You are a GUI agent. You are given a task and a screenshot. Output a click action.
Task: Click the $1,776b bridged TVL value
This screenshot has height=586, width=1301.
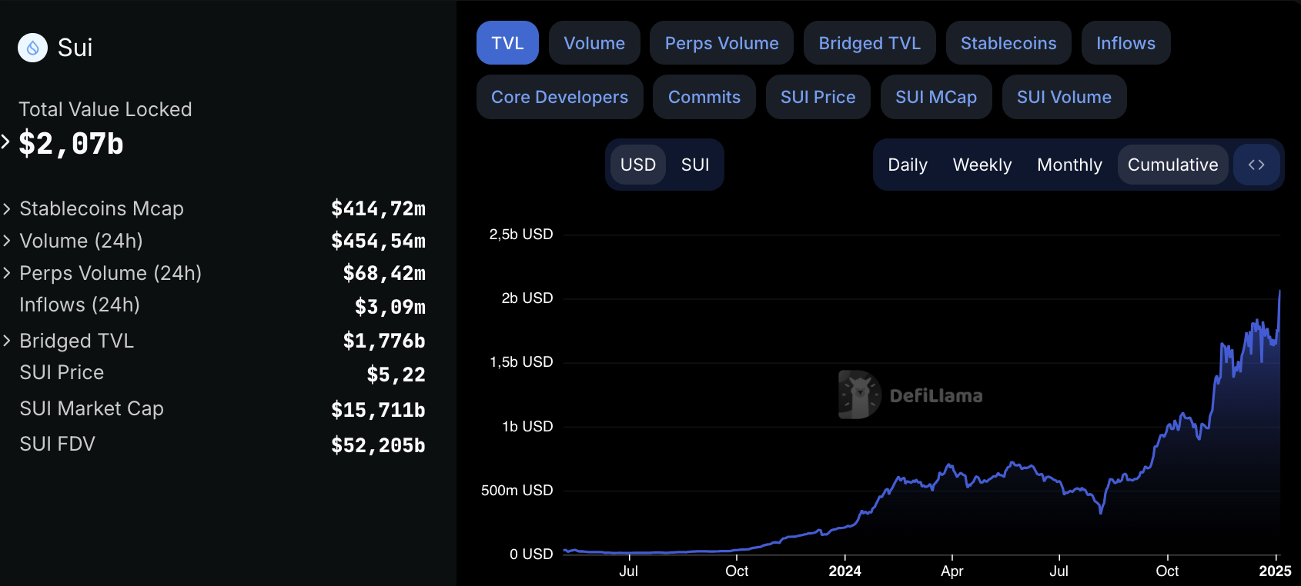384,341
